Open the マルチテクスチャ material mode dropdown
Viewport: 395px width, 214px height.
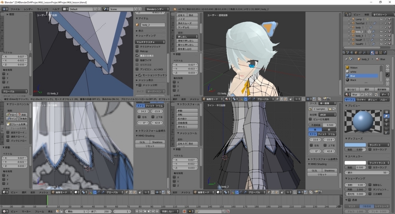150,42
